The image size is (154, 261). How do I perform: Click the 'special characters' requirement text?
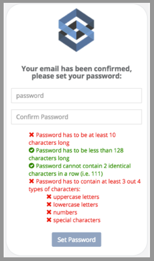pyautogui.click(x=77, y=220)
